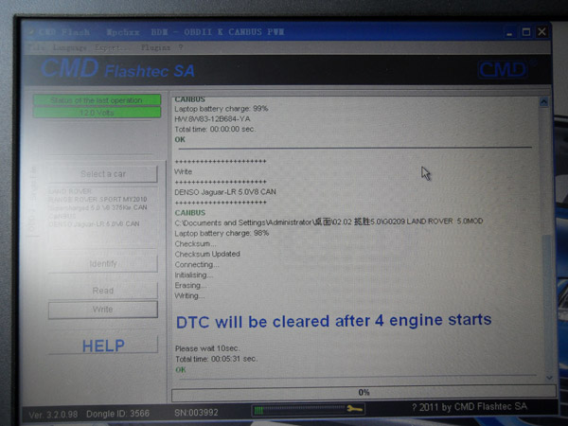Click the Select a car button
This screenshot has width=568, height=426.
point(103,174)
